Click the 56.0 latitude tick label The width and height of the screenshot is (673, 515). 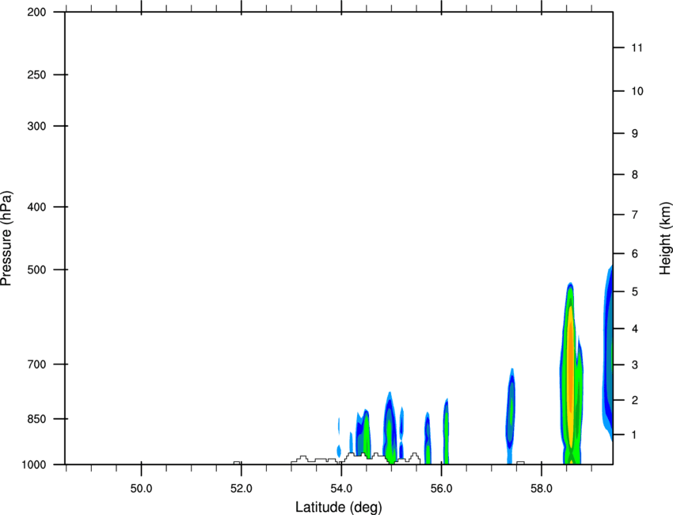click(x=442, y=489)
